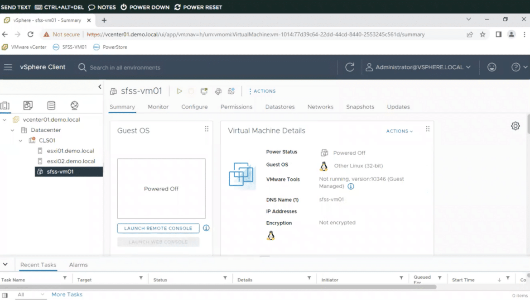Refresh the vSphere Client view
Screen dimensions: 530x300
[350, 67]
